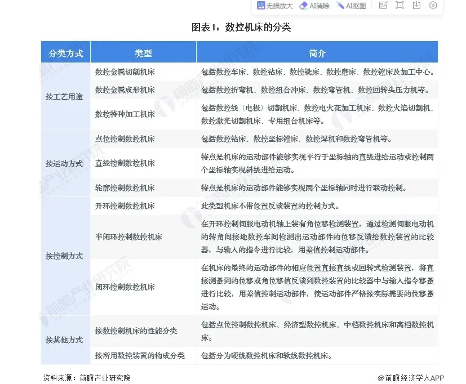
Task: Open the circular settings icon at toolbar end
Action: point(432,6)
